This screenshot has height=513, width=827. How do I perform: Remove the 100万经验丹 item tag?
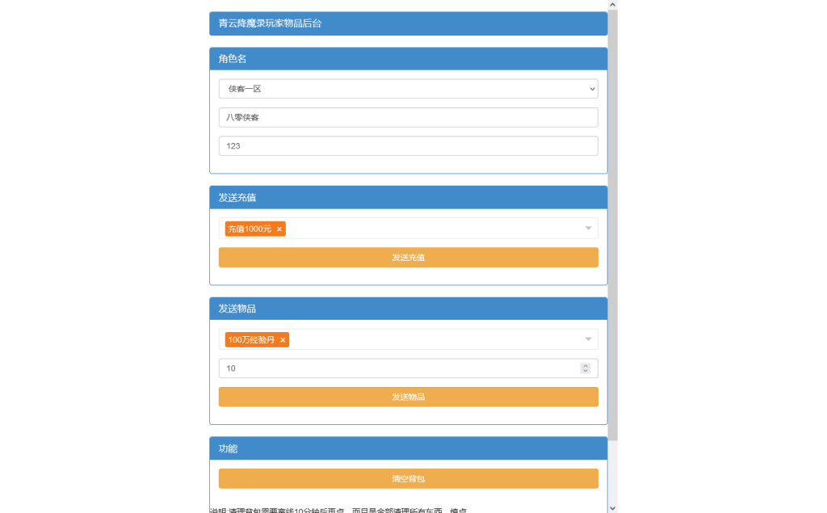click(282, 339)
